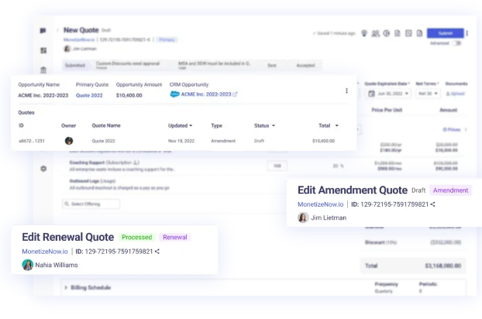482x319 pixels.
Task: Click Quote 2022 name in quotes table row
Action: (103, 141)
